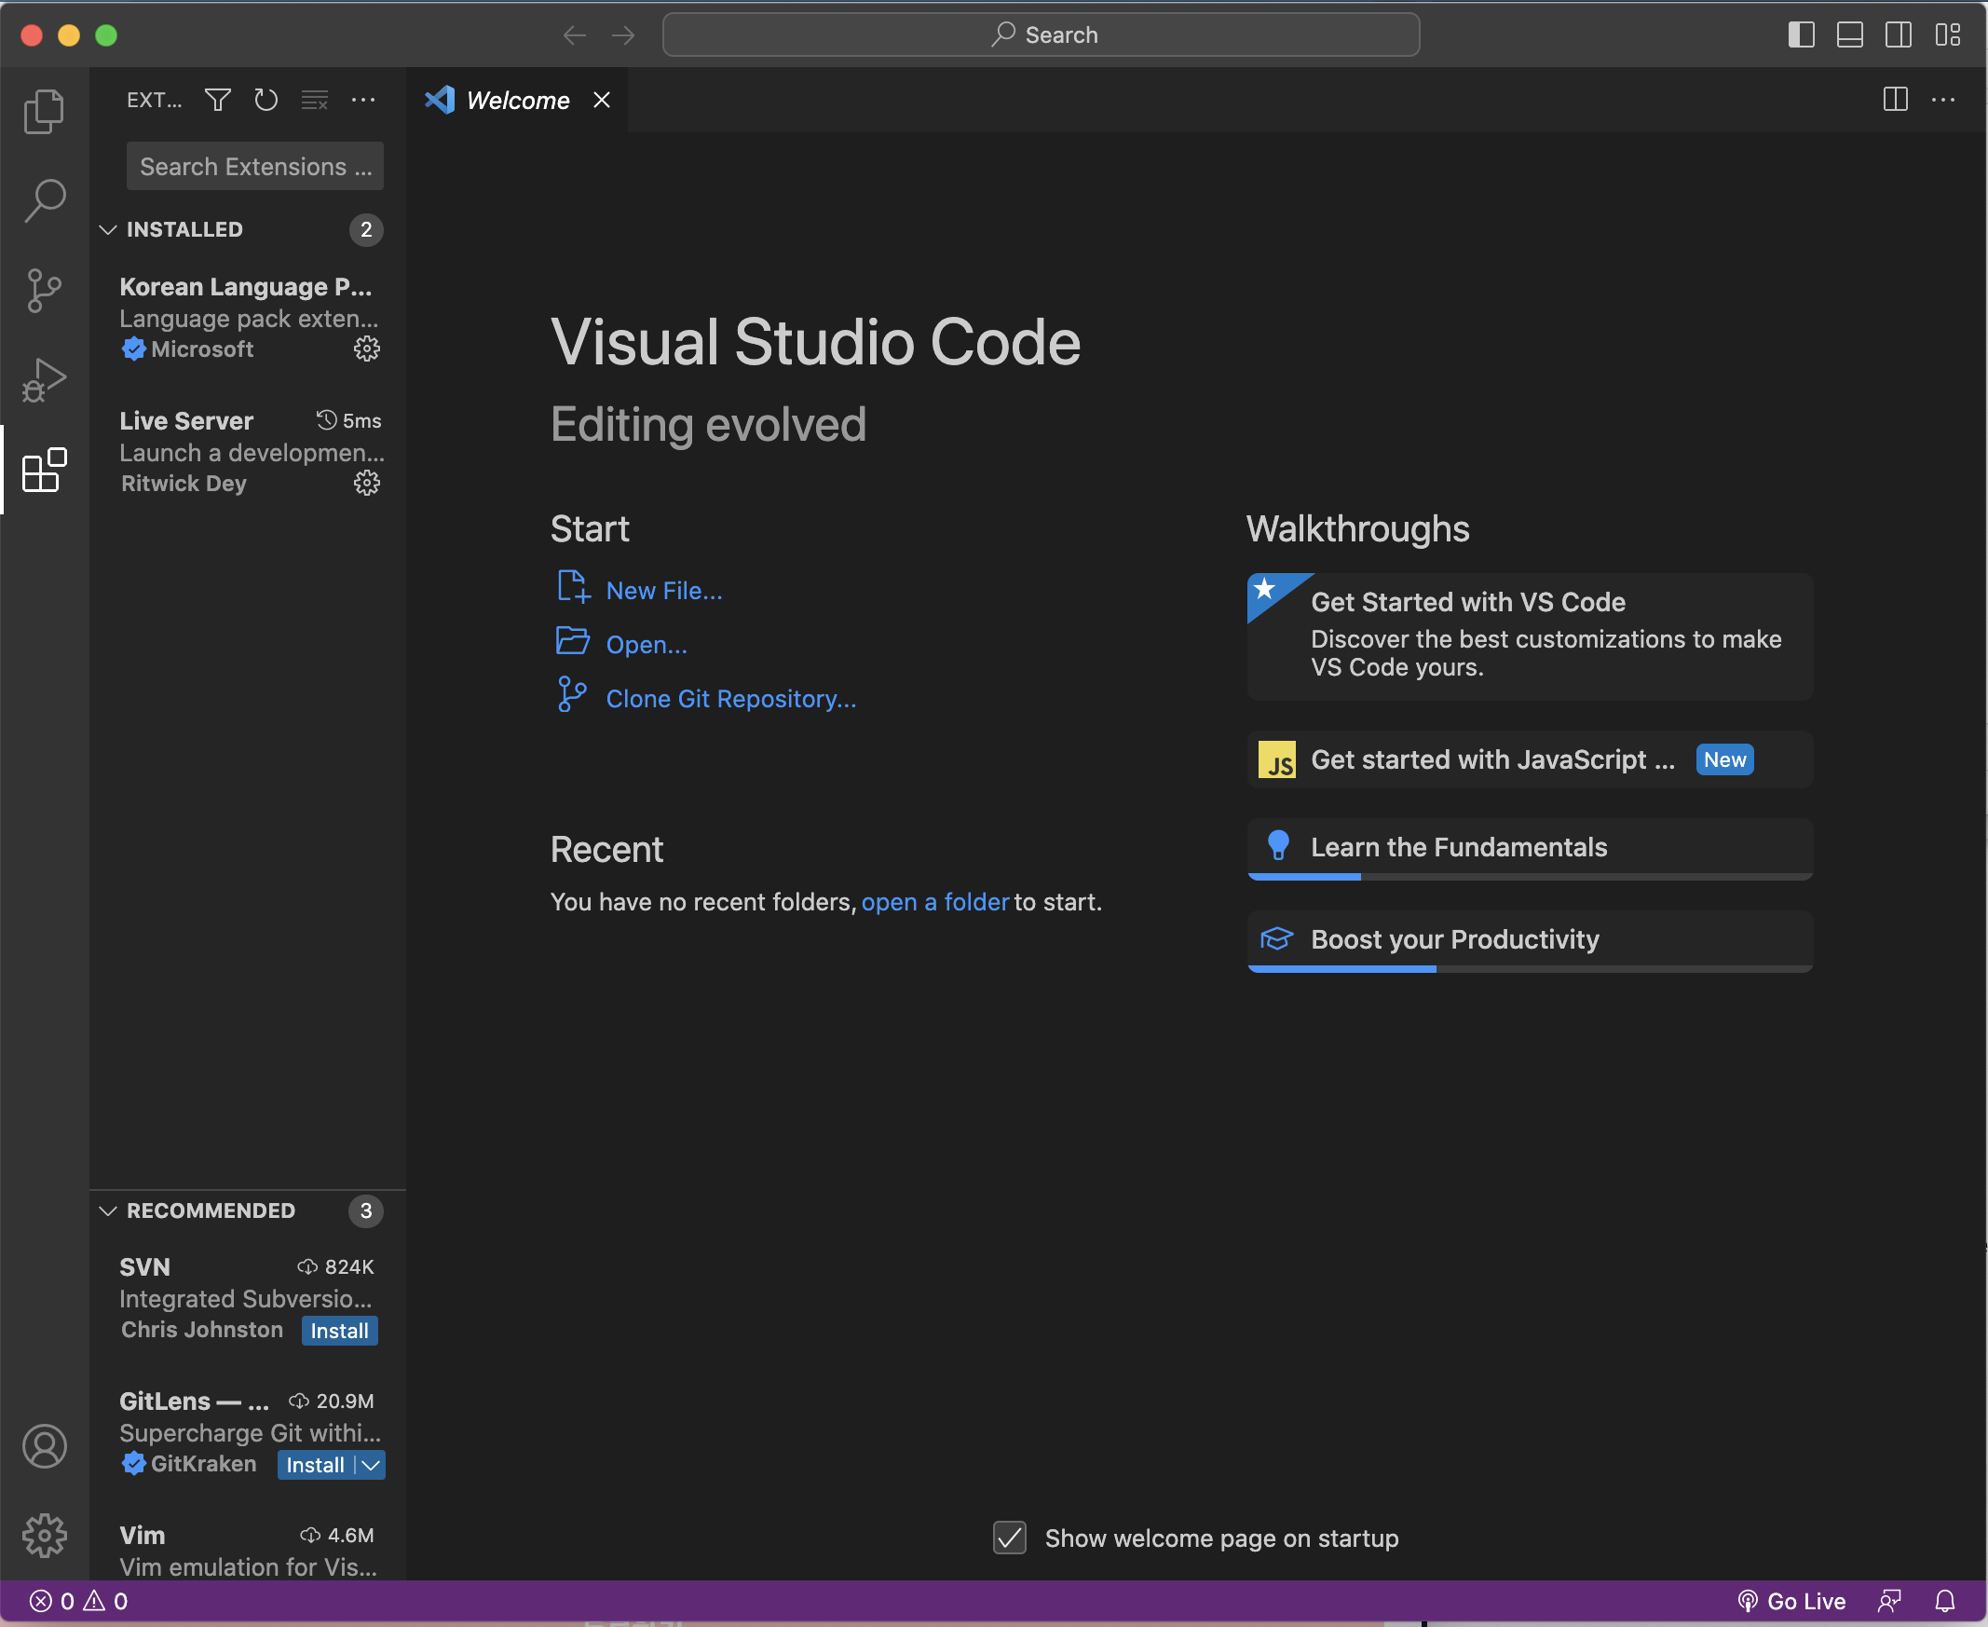
Task: Refresh the extensions list
Action: coord(266,100)
